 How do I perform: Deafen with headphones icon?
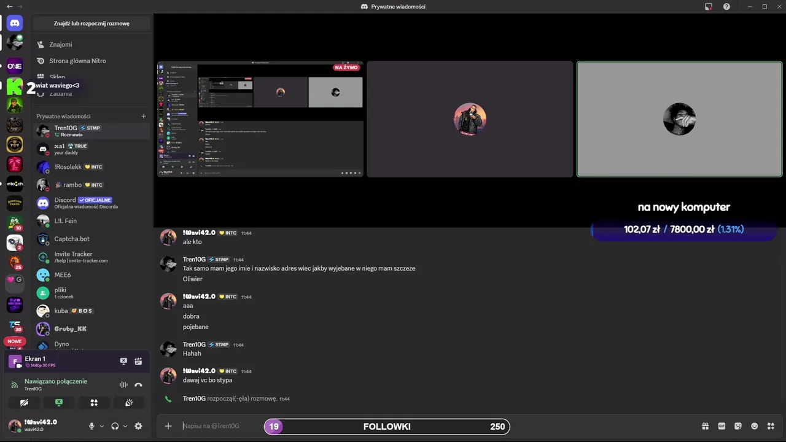[x=115, y=426]
